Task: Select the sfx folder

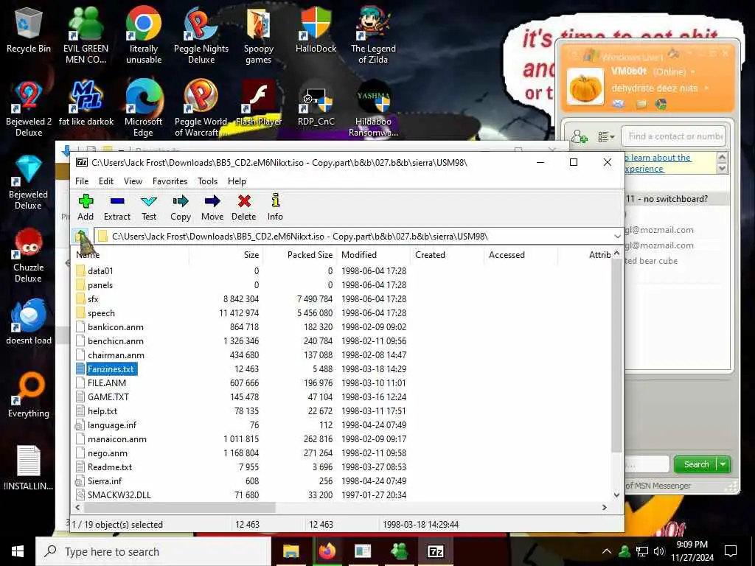Action: 93,299
